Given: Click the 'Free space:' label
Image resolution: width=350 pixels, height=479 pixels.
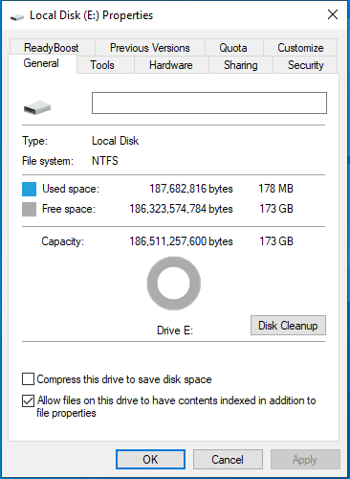Looking at the screenshot, I should point(69,209).
